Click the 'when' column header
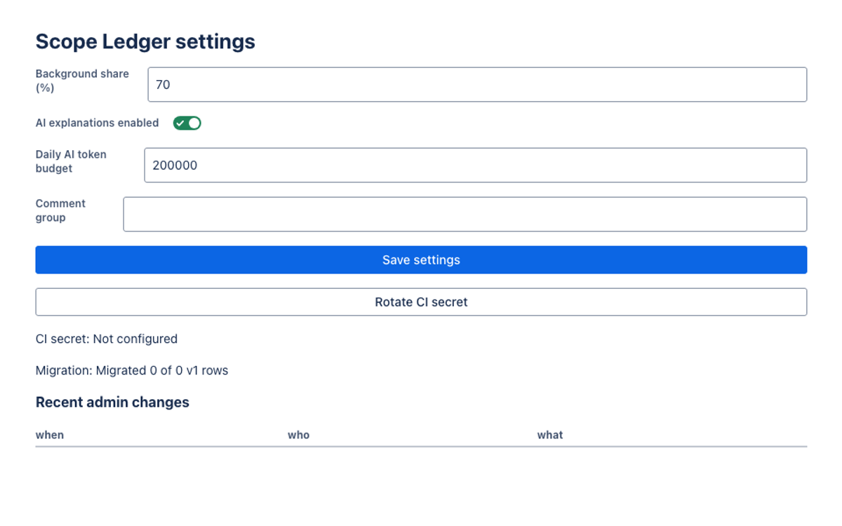Image resolution: width=842 pixels, height=526 pixels. pyautogui.click(x=50, y=435)
